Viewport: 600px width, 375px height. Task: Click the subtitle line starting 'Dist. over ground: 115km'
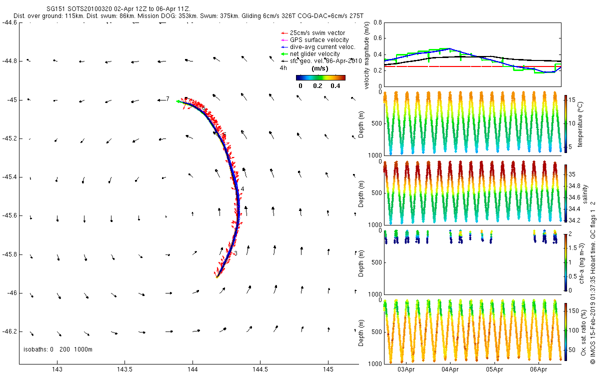coord(188,16)
